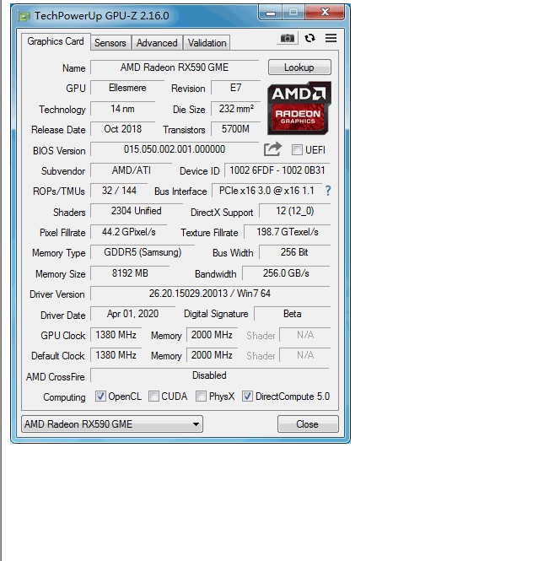
Task: Click the Computing label
Action: tap(64, 397)
